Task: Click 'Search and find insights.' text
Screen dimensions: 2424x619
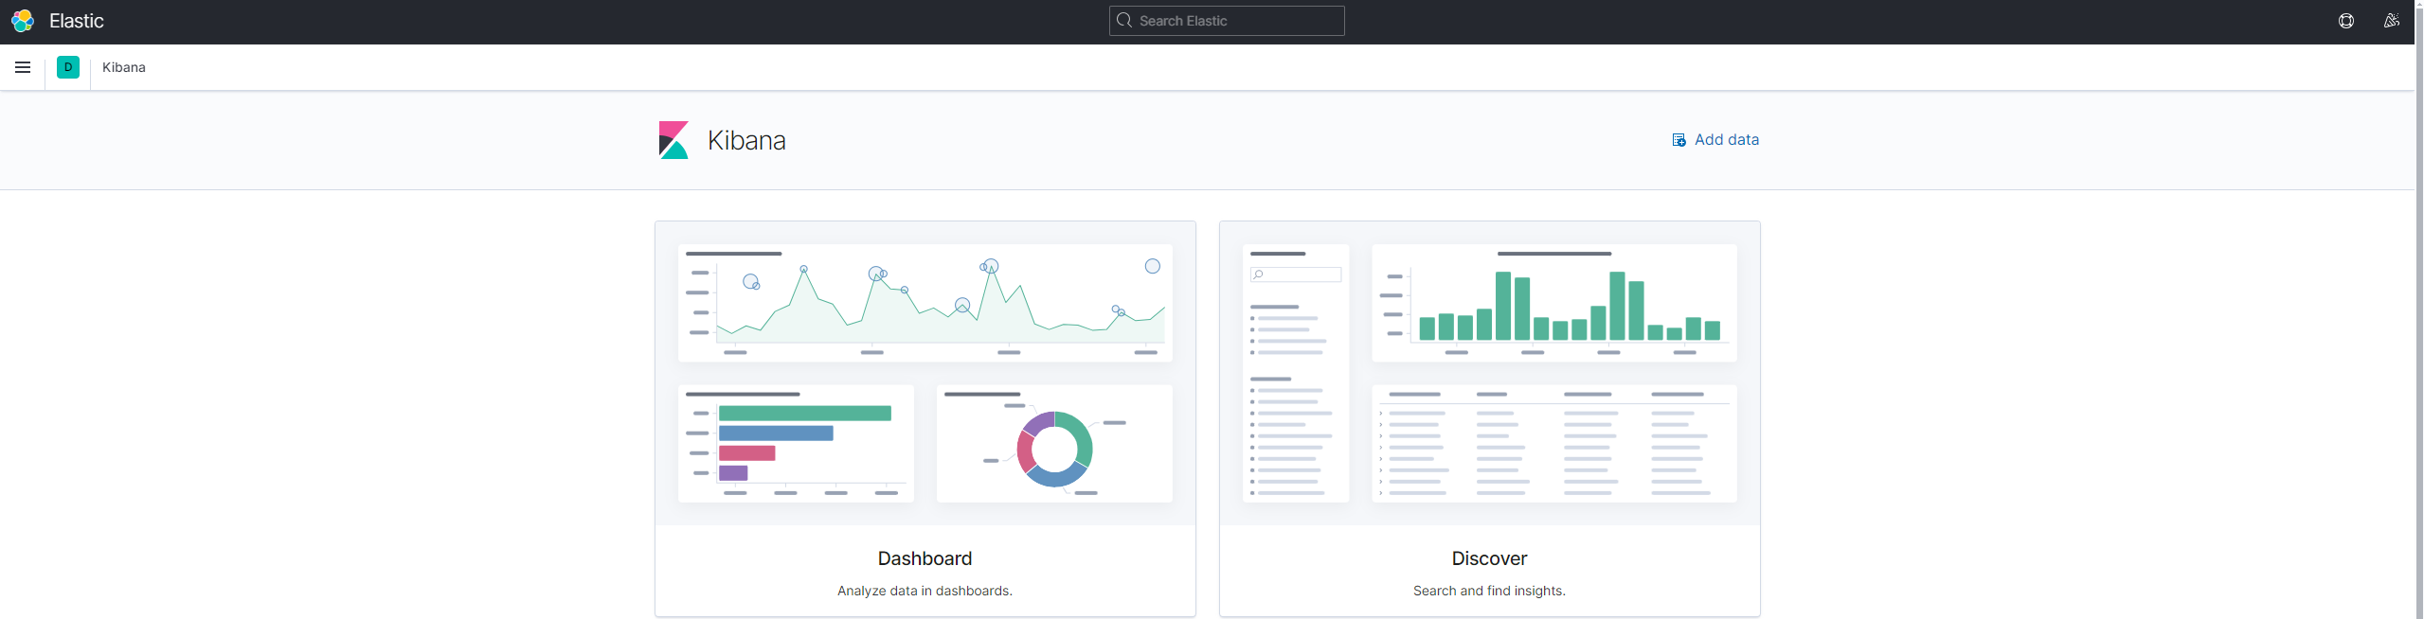Action: tap(1490, 591)
